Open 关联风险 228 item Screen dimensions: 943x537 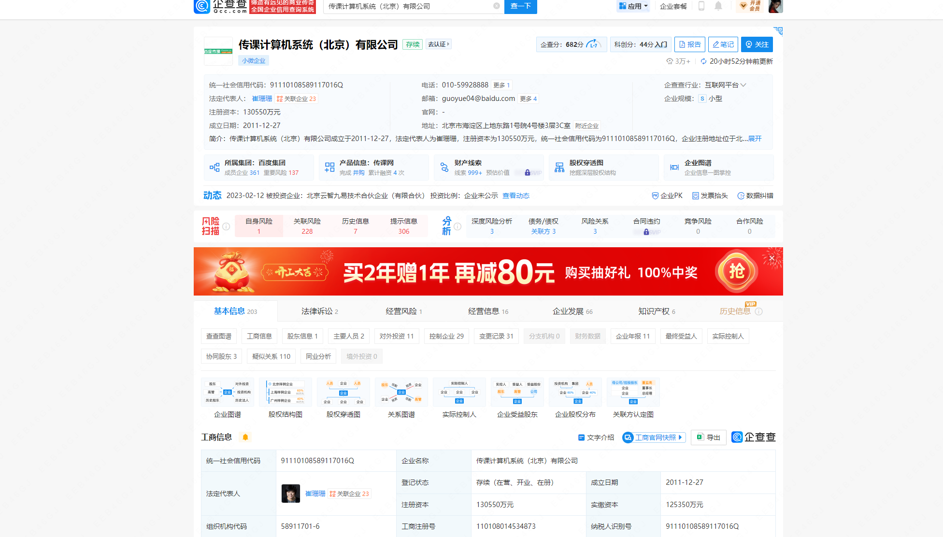point(307,226)
